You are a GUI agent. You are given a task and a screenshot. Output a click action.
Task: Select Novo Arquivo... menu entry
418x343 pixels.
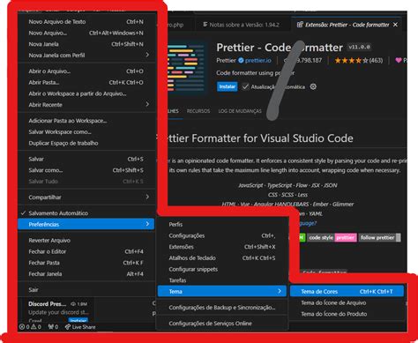(x=86, y=33)
